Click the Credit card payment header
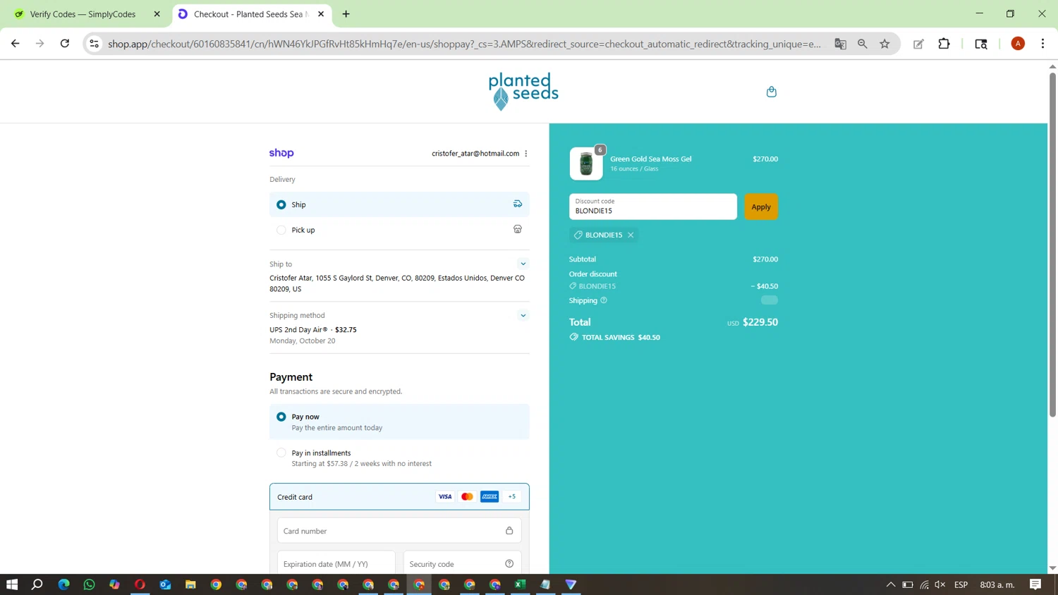Image resolution: width=1058 pixels, height=595 pixels. click(x=399, y=496)
